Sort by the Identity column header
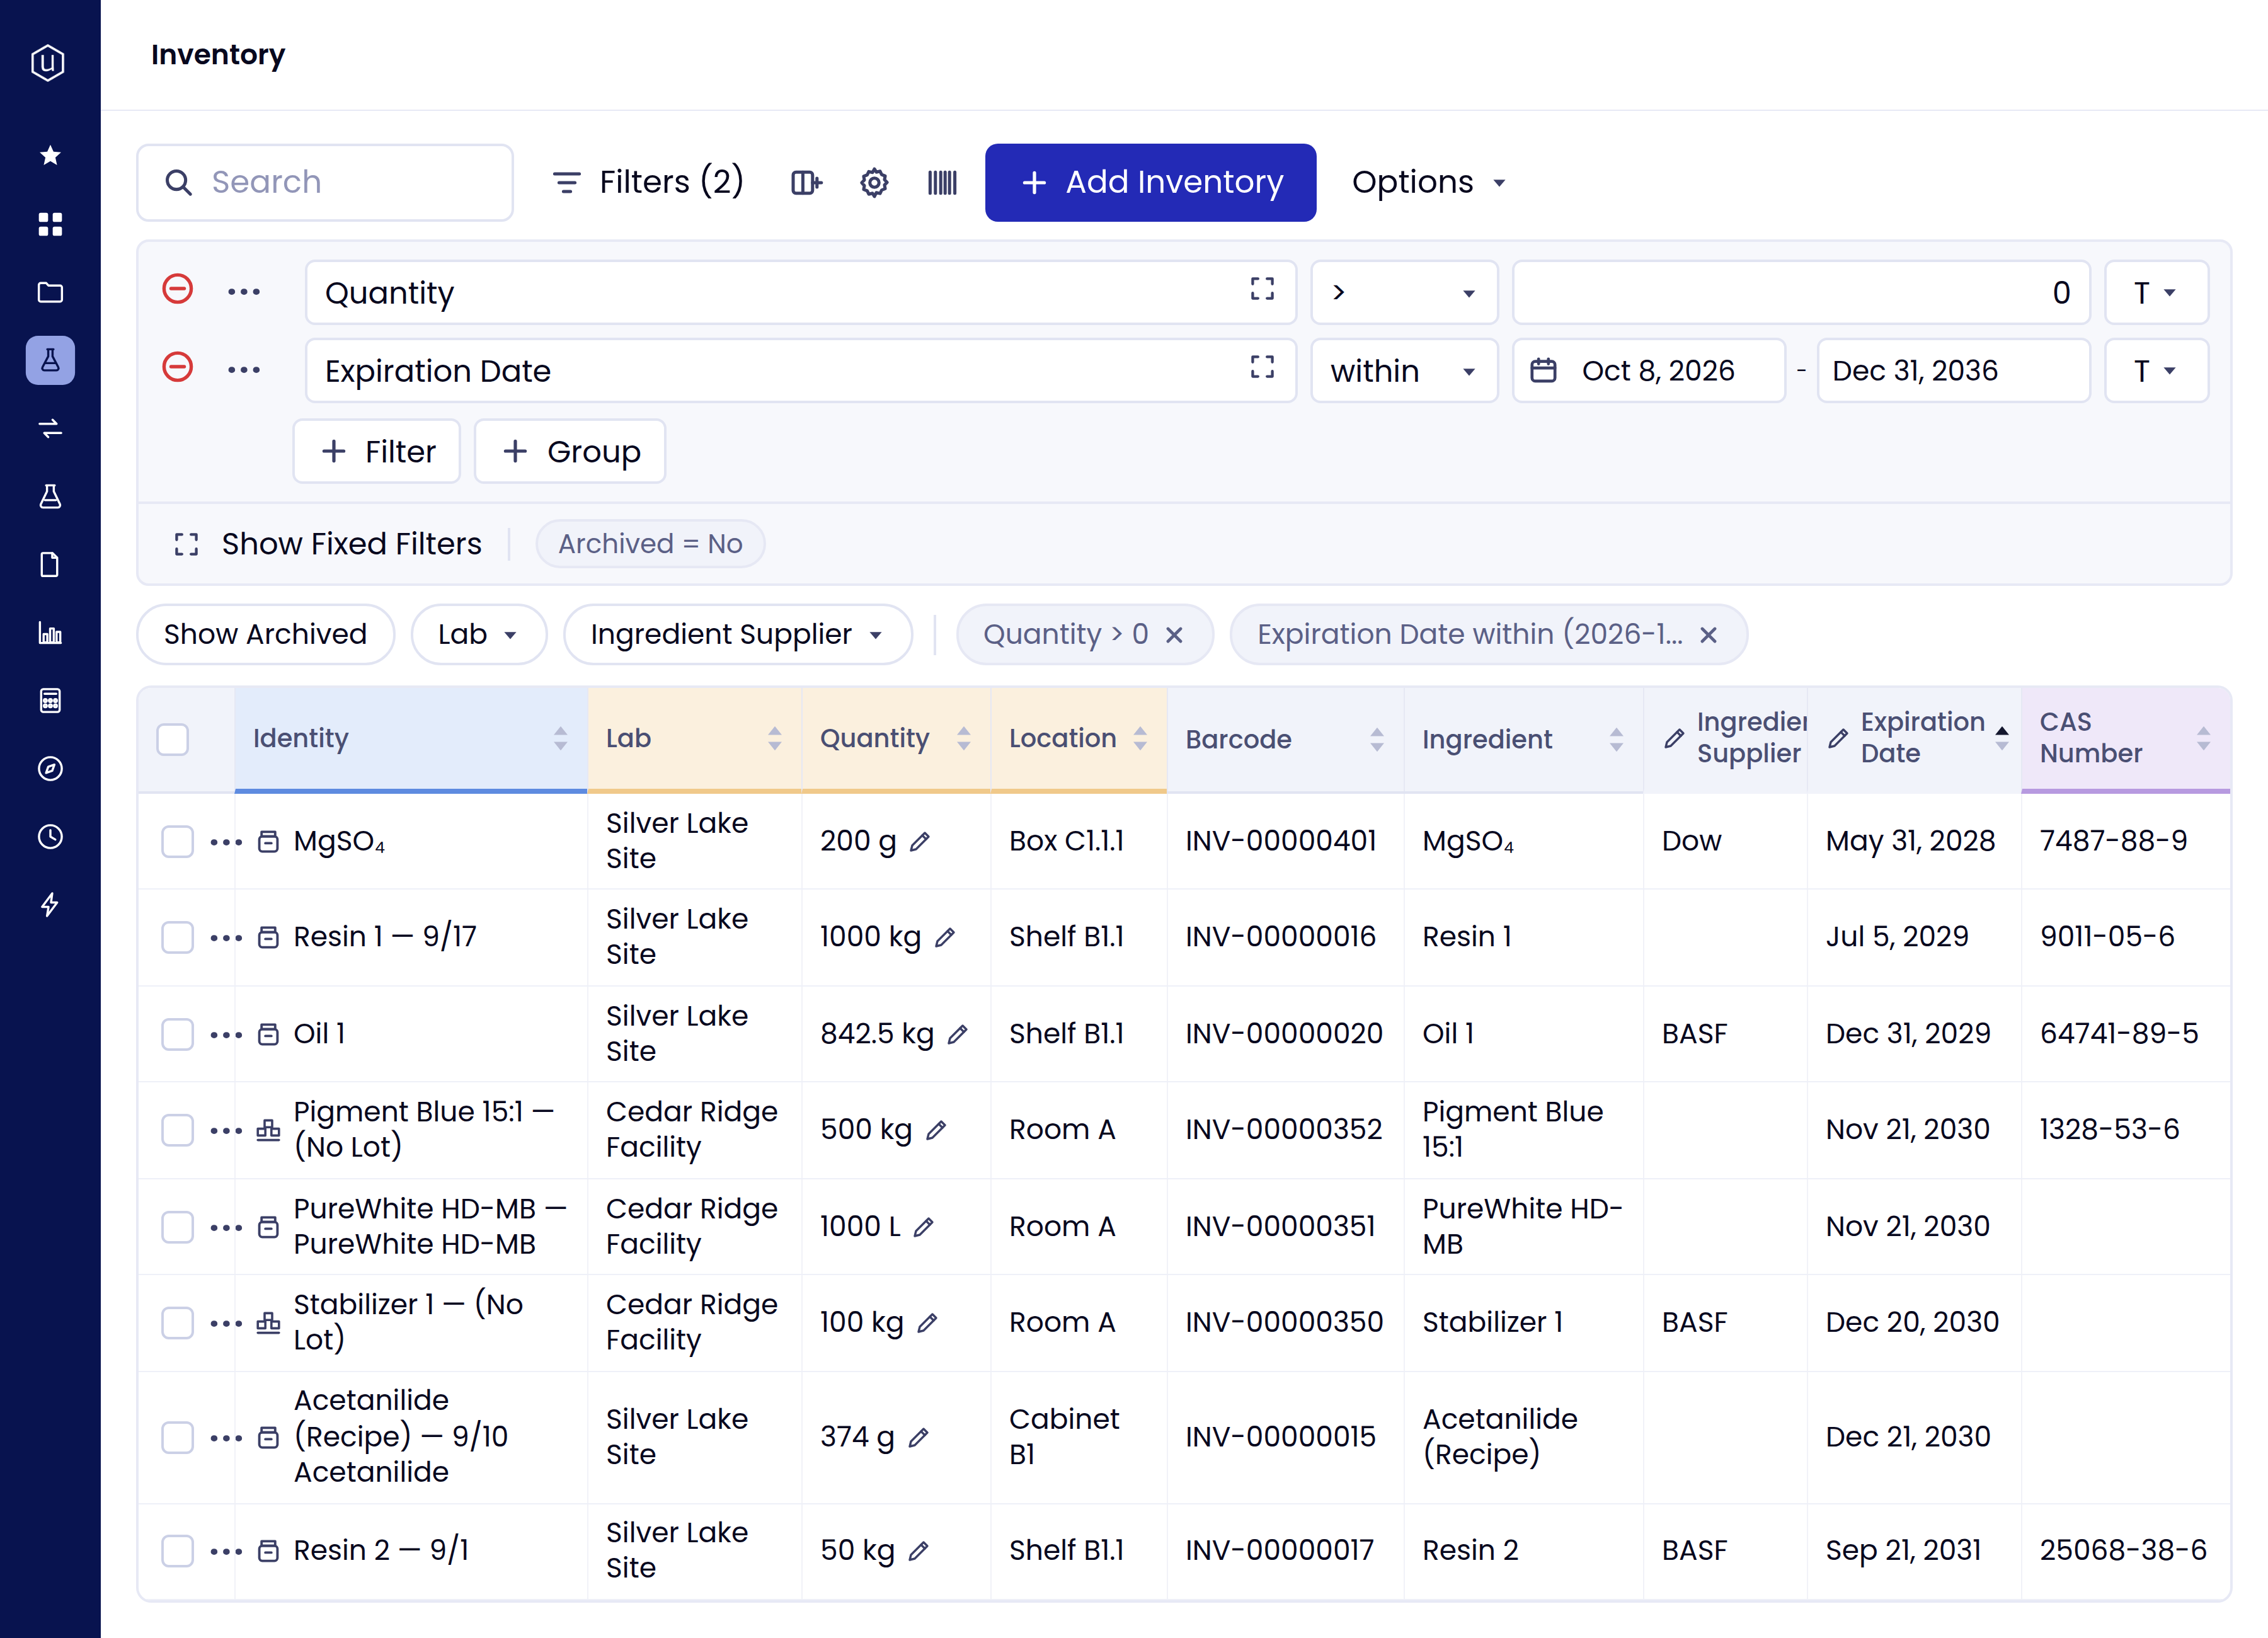This screenshot has width=2268, height=1638. pyautogui.click(x=410, y=739)
